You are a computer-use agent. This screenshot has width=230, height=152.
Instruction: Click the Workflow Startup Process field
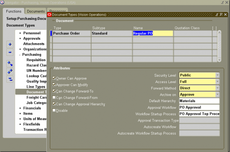click(199, 114)
